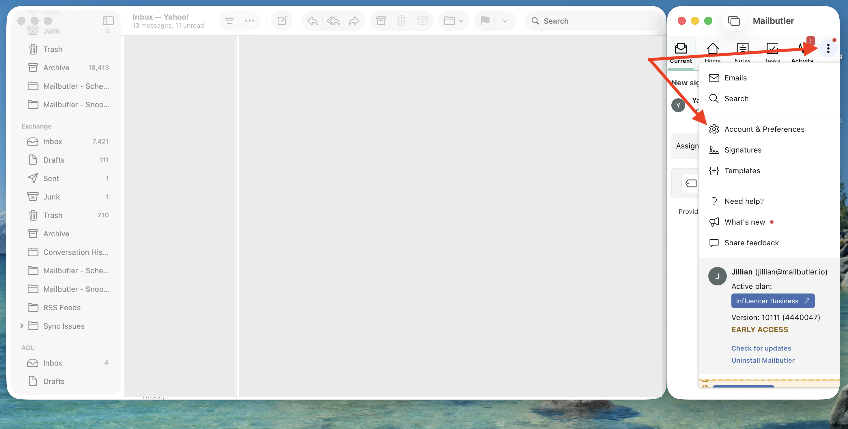Open the Exchange Junk folder
This screenshot has height=429, width=848.
click(x=66, y=197)
